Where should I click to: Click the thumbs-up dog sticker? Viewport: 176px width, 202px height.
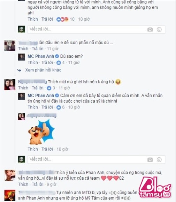41,132
